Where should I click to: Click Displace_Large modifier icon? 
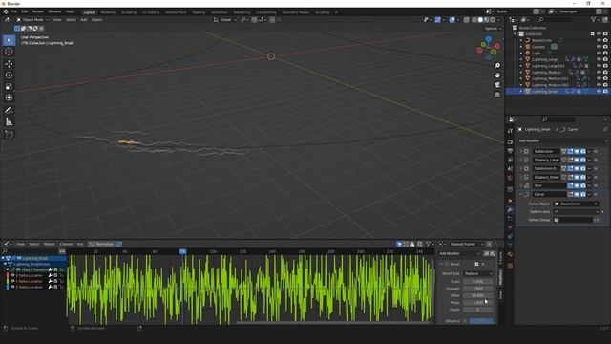pyautogui.click(x=527, y=160)
